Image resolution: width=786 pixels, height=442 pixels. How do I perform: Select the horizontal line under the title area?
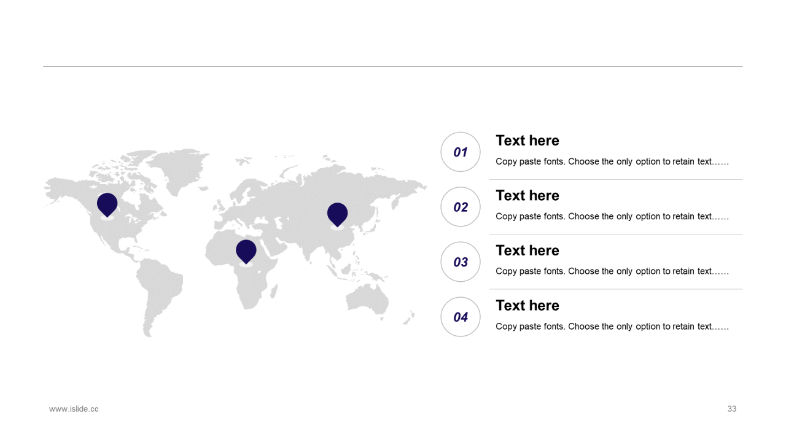(x=393, y=66)
